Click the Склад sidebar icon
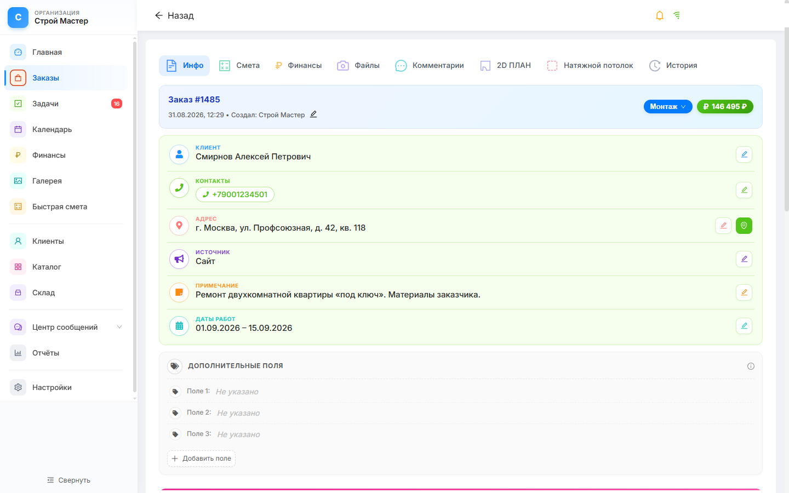The height and width of the screenshot is (493, 789). click(x=18, y=293)
